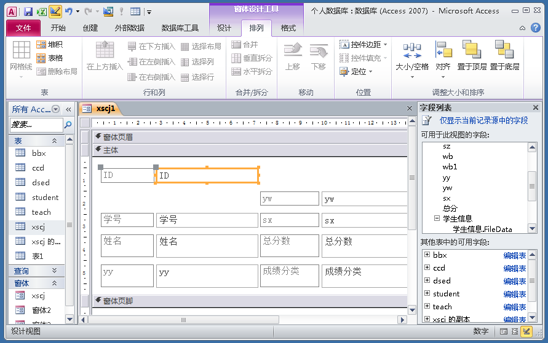Open the 文件 File tab
The height and width of the screenshot is (343, 548).
tap(23, 28)
